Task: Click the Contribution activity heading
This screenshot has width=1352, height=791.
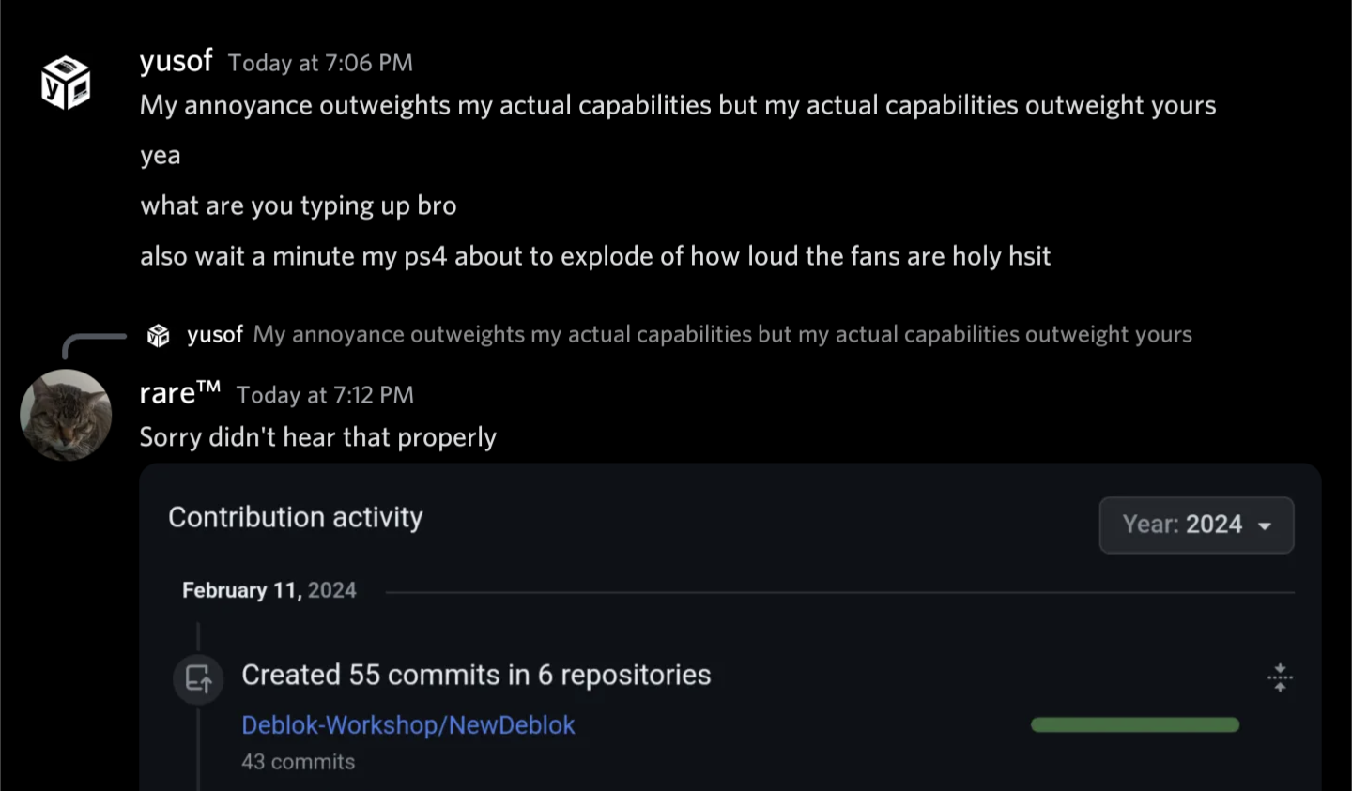Action: (x=296, y=517)
